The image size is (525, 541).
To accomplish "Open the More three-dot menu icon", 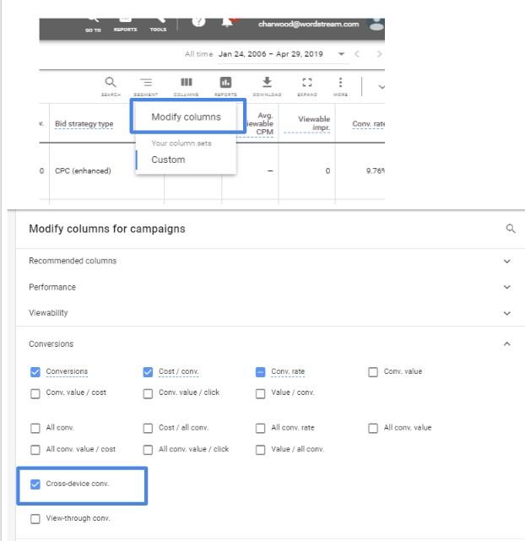I will pyautogui.click(x=340, y=83).
